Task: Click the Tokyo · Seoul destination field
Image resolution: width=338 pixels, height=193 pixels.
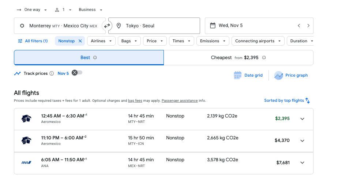Action: click(154, 26)
